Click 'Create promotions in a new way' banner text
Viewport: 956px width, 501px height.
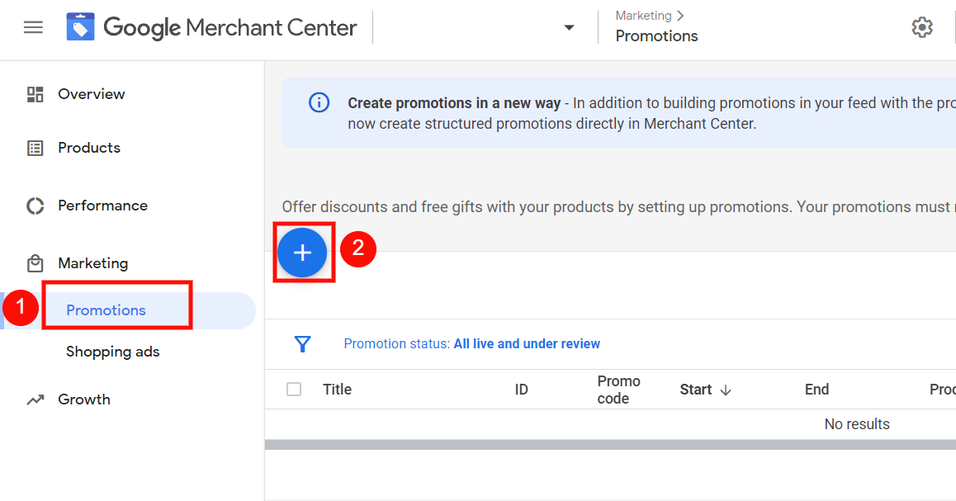454,103
